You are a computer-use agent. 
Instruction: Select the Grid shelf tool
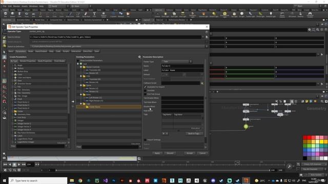click(x=33, y=14)
